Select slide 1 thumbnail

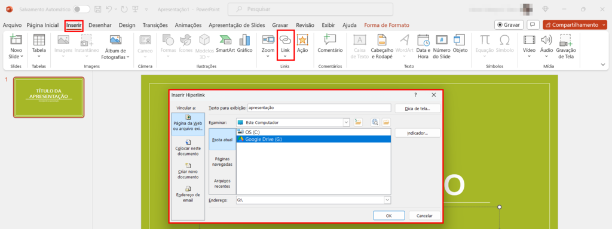pos(49,97)
